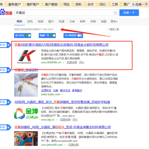Open the 资料 bookmark folder
The width and height of the screenshot is (149, 149).
77,4
